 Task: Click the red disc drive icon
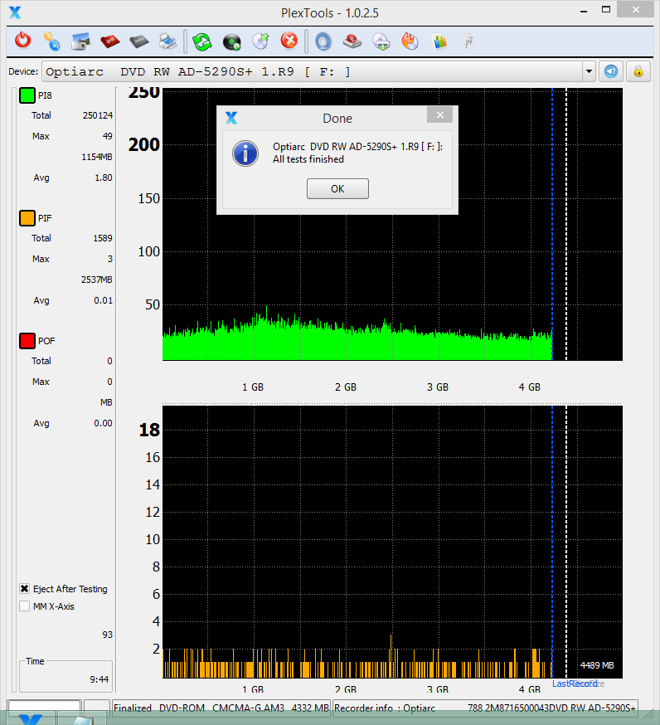[352, 41]
